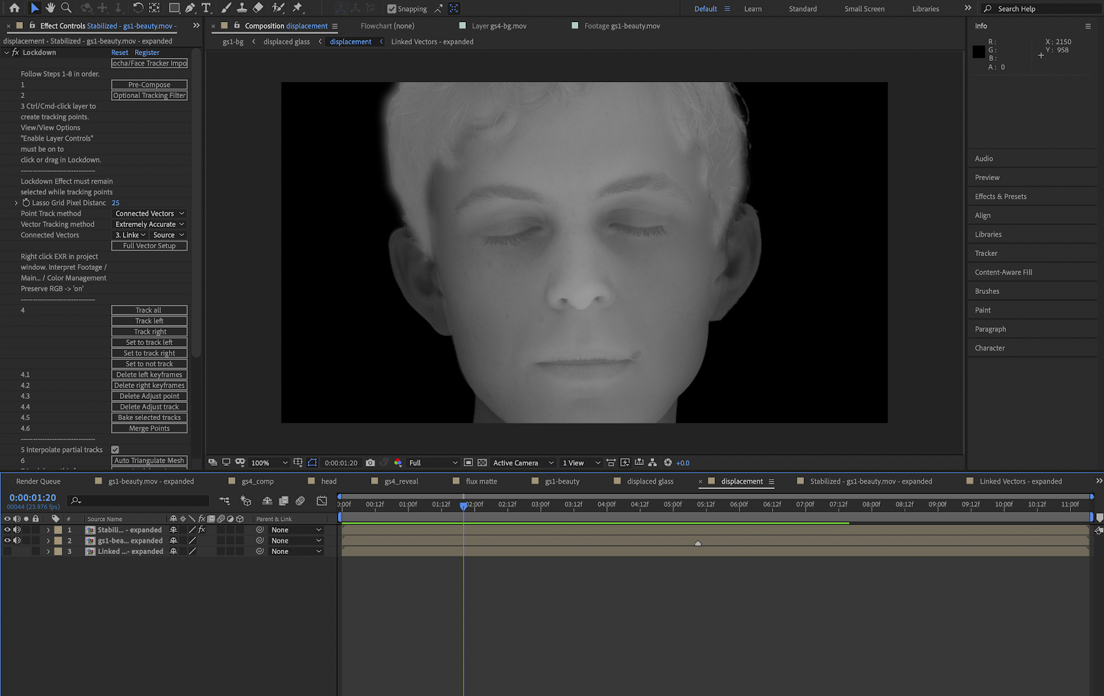Open the viewer resolution dropdown showing Full
Image resolution: width=1104 pixels, height=696 pixels.
pyautogui.click(x=433, y=463)
